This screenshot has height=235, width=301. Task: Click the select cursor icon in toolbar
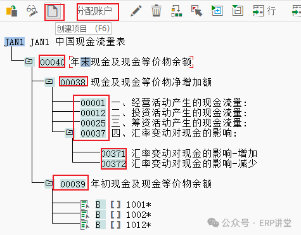click(x=196, y=11)
